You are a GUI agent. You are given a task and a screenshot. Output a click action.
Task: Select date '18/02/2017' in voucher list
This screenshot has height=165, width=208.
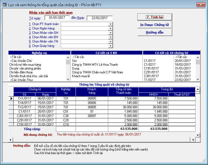click(183, 65)
